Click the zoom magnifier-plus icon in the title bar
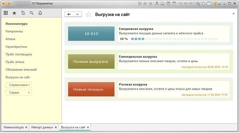 (198, 3)
